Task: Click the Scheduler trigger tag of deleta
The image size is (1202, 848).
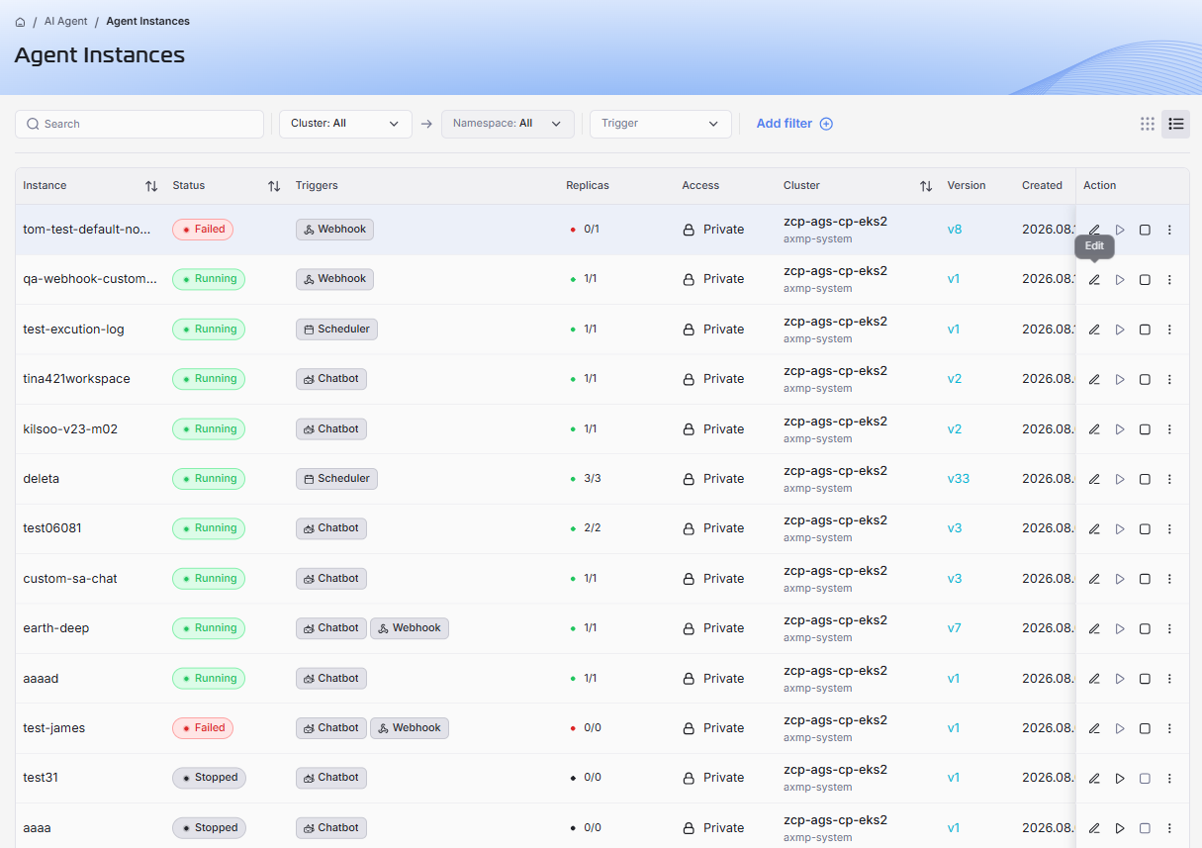Action: (x=336, y=479)
